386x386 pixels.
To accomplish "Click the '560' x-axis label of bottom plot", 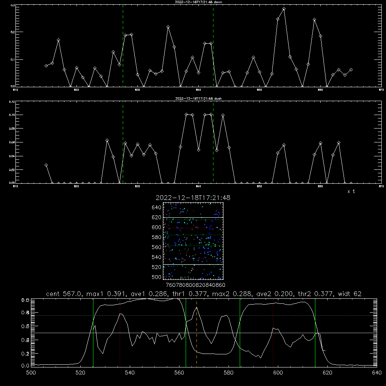I will tap(179, 373).
